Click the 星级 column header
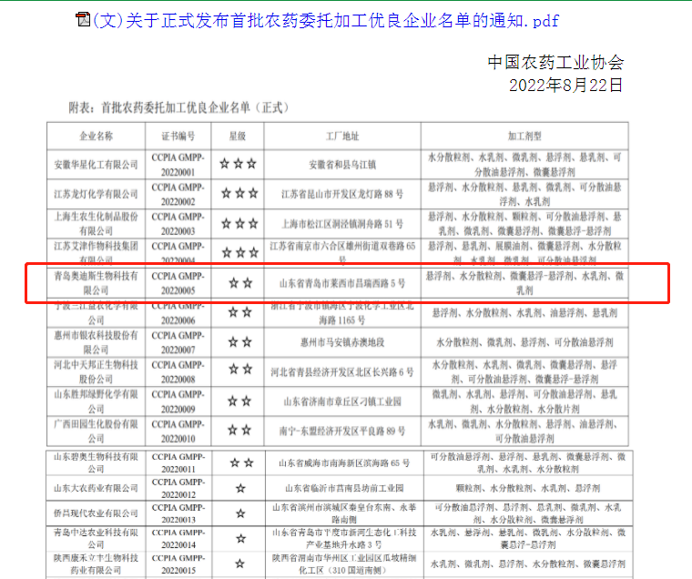 [x=239, y=137]
